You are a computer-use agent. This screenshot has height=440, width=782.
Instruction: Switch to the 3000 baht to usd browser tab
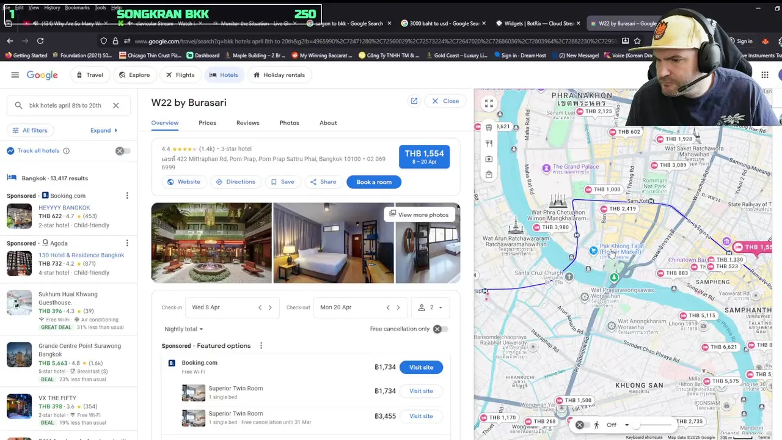coord(444,23)
